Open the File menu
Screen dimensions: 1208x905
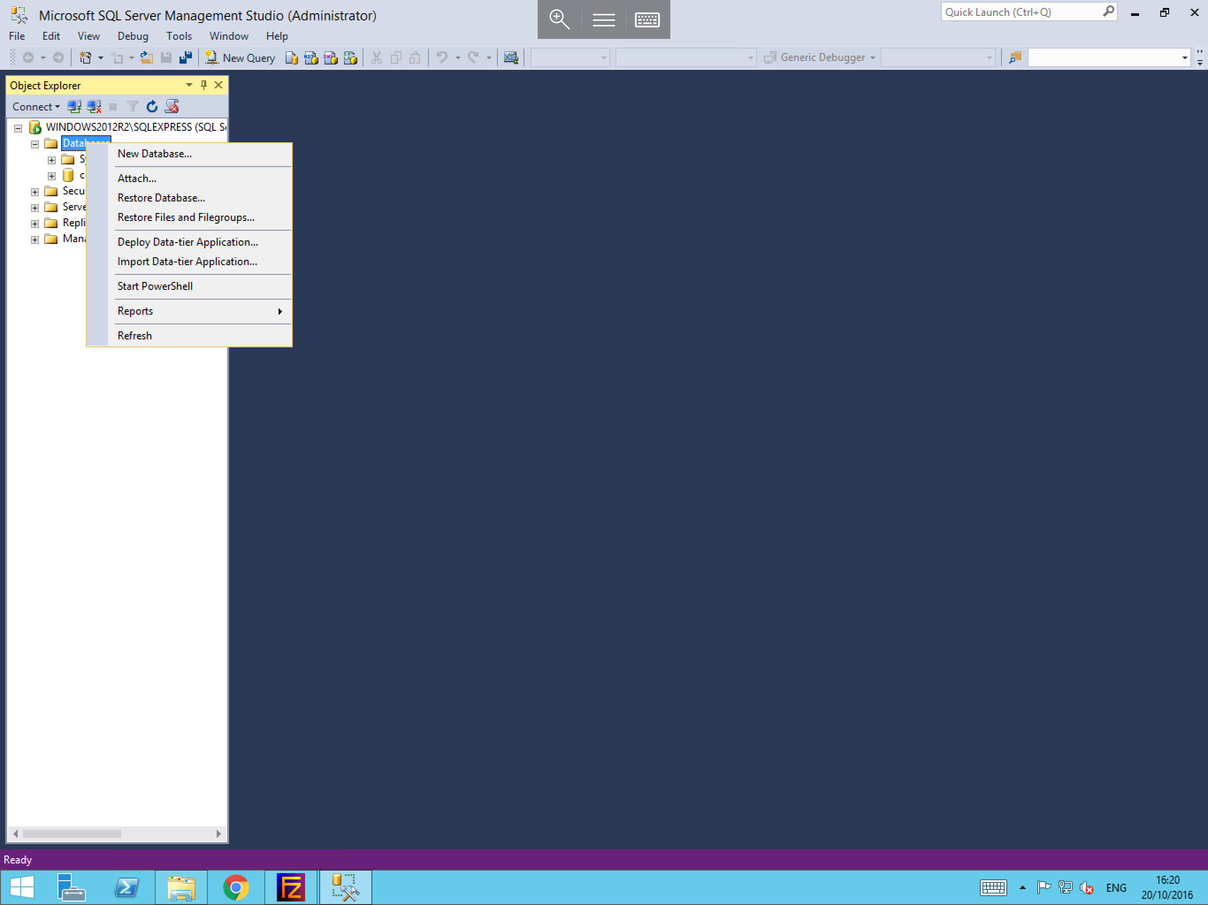(17, 36)
